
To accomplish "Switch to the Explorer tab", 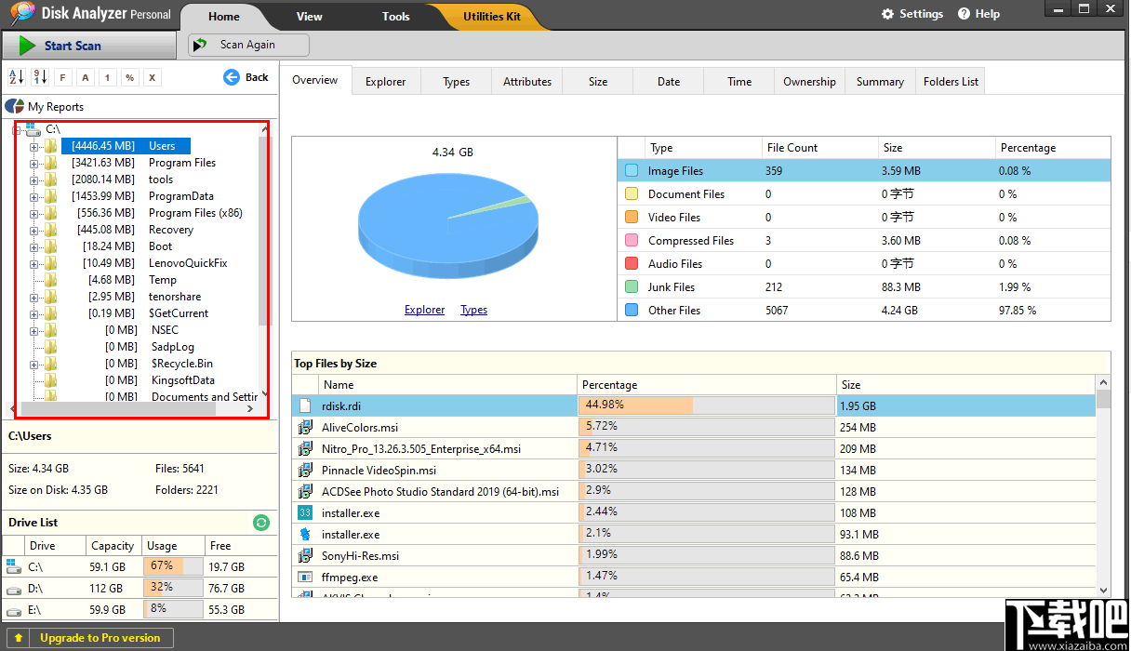I will 385,81.
